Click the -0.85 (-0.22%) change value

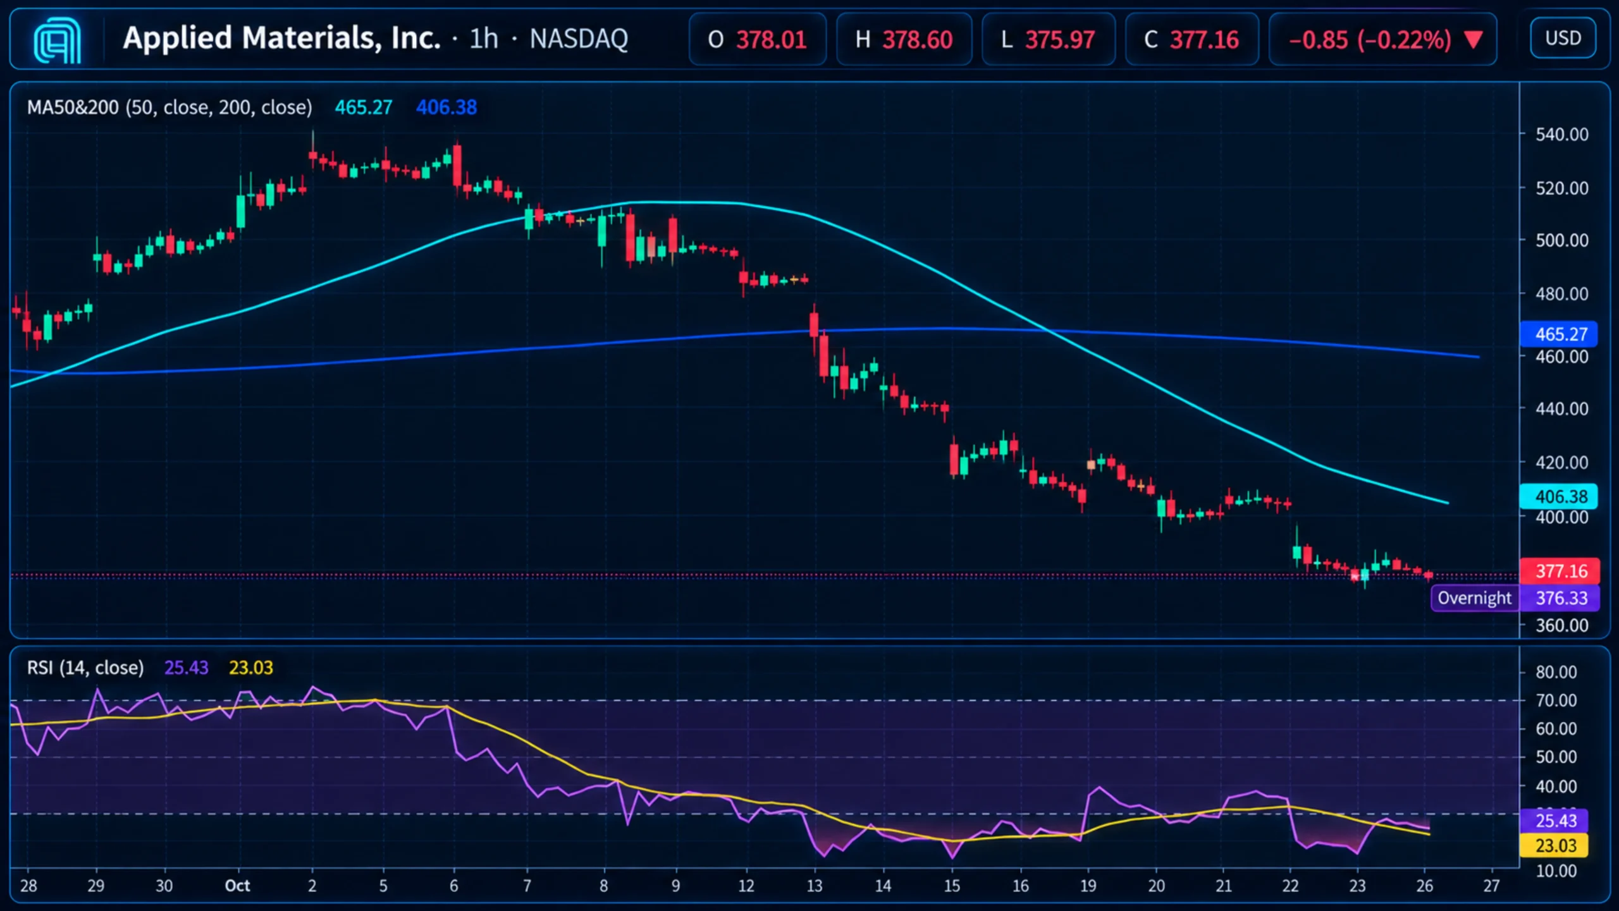coord(1370,40)
